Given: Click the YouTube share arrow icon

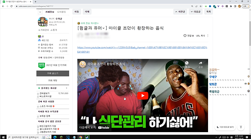Looking at the screenshot, I should click(200, 63).
